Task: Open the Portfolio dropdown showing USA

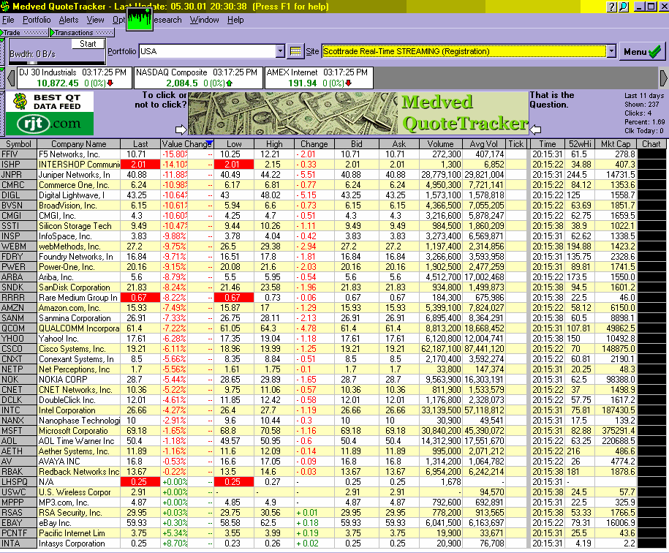Action: [280, 51]
